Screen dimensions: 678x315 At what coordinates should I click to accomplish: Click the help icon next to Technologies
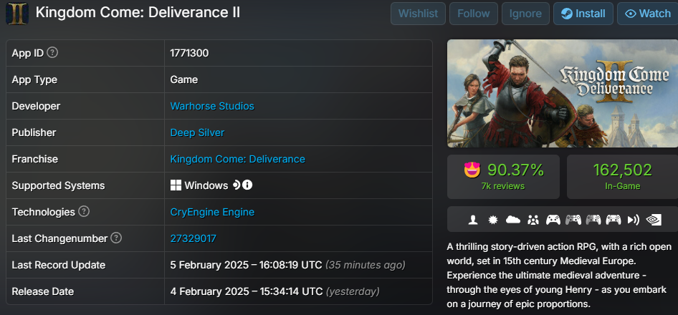coord(84,212)
